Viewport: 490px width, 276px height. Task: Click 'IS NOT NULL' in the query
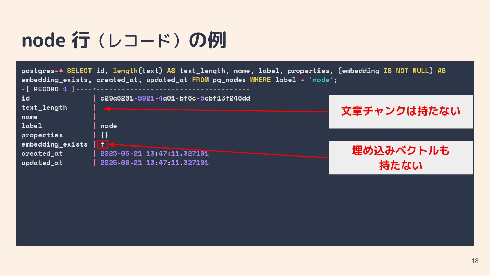pyautogui.click(x=406, y=71)
